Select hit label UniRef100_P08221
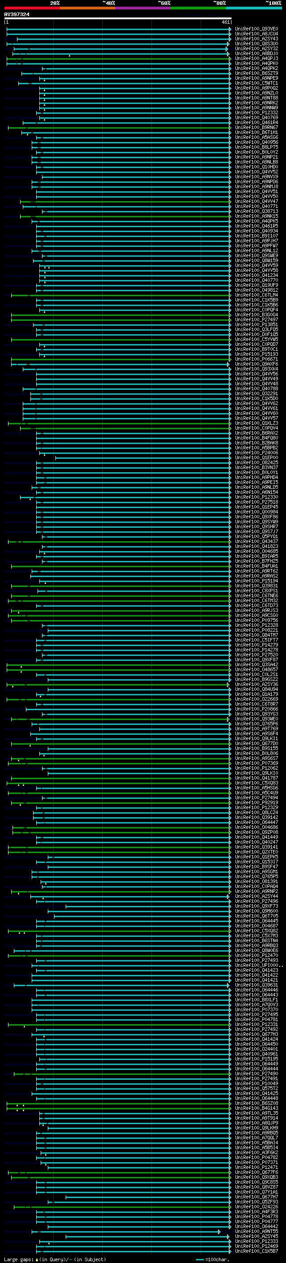The image size is (286, 1263). click(x=256, y=630)
